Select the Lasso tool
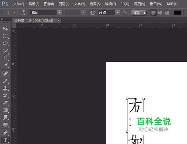 5,43
